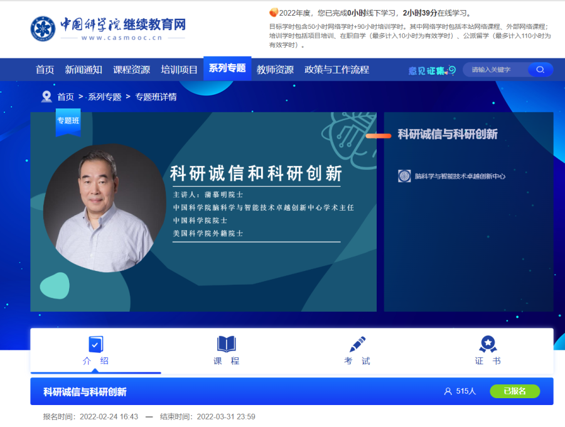This screenshot has height=427, width=565.
Task: Open the 考试 pencil icon
Action: pos(357,344)
